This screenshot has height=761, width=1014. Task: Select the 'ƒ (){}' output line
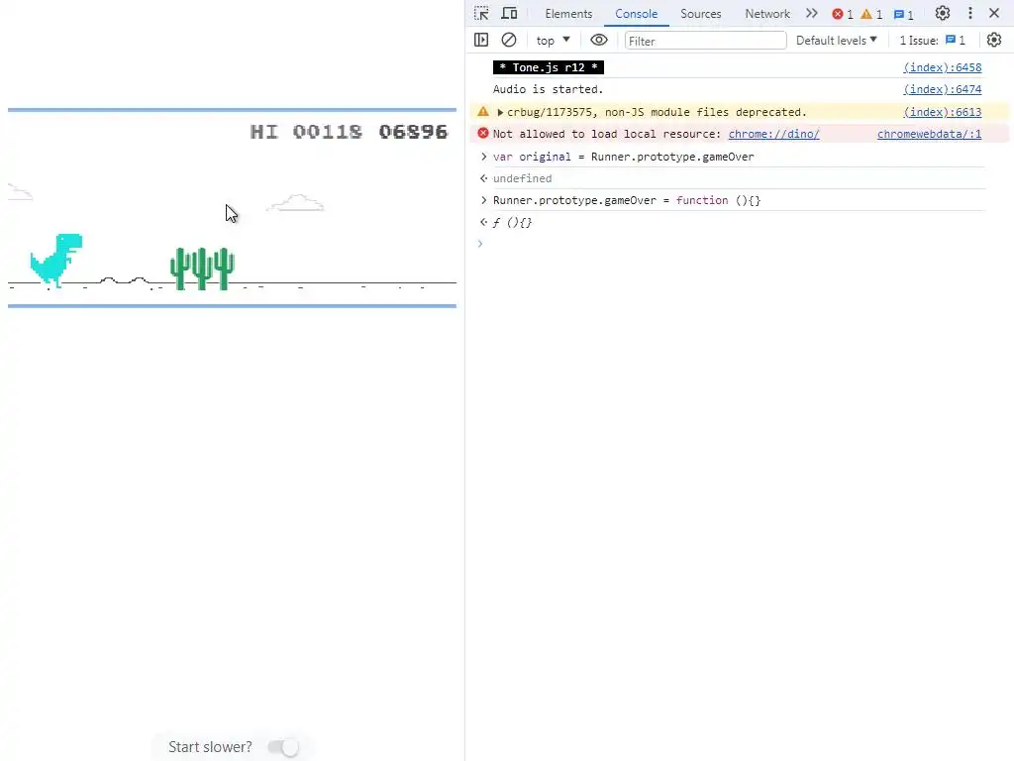tap(512, 223)
